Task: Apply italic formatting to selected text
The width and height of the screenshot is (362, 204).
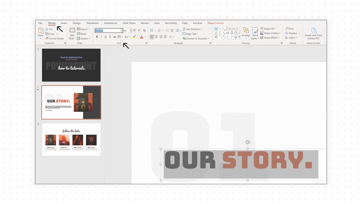Action: (x=101, y=37)
